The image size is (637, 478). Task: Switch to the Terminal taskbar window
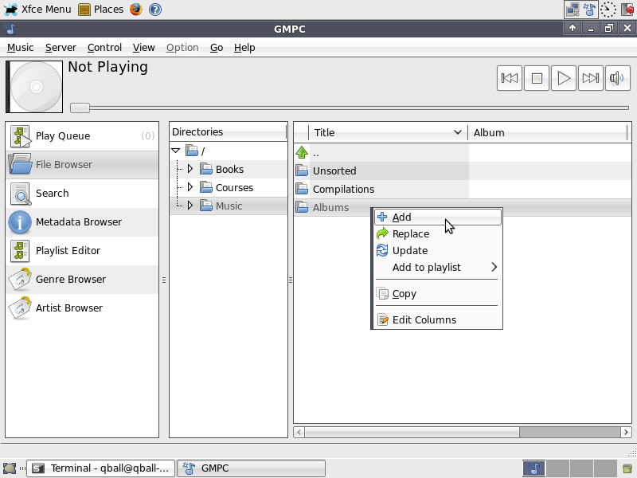(x=101, y=468)
